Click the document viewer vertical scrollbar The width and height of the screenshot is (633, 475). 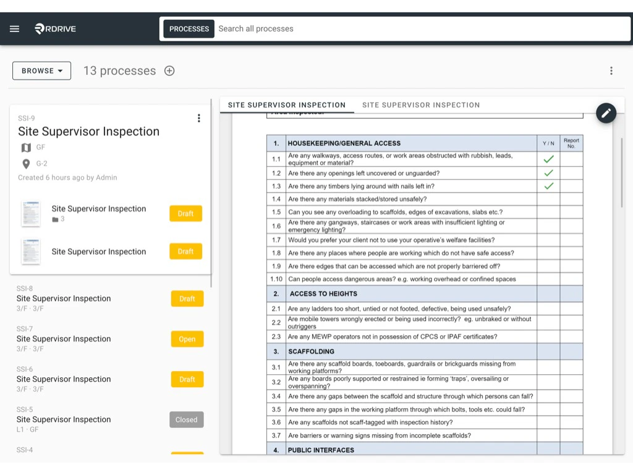click(x=621, y=173)
